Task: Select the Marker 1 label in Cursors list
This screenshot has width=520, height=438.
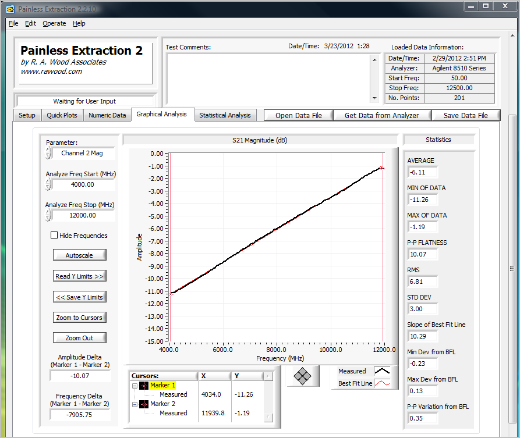Action: point(162,385)
